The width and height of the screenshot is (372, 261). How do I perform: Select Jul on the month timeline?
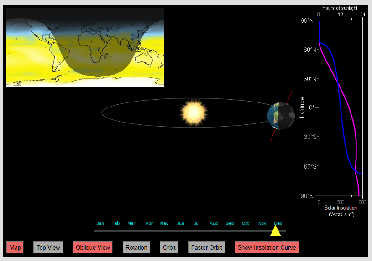coord(197,223)
